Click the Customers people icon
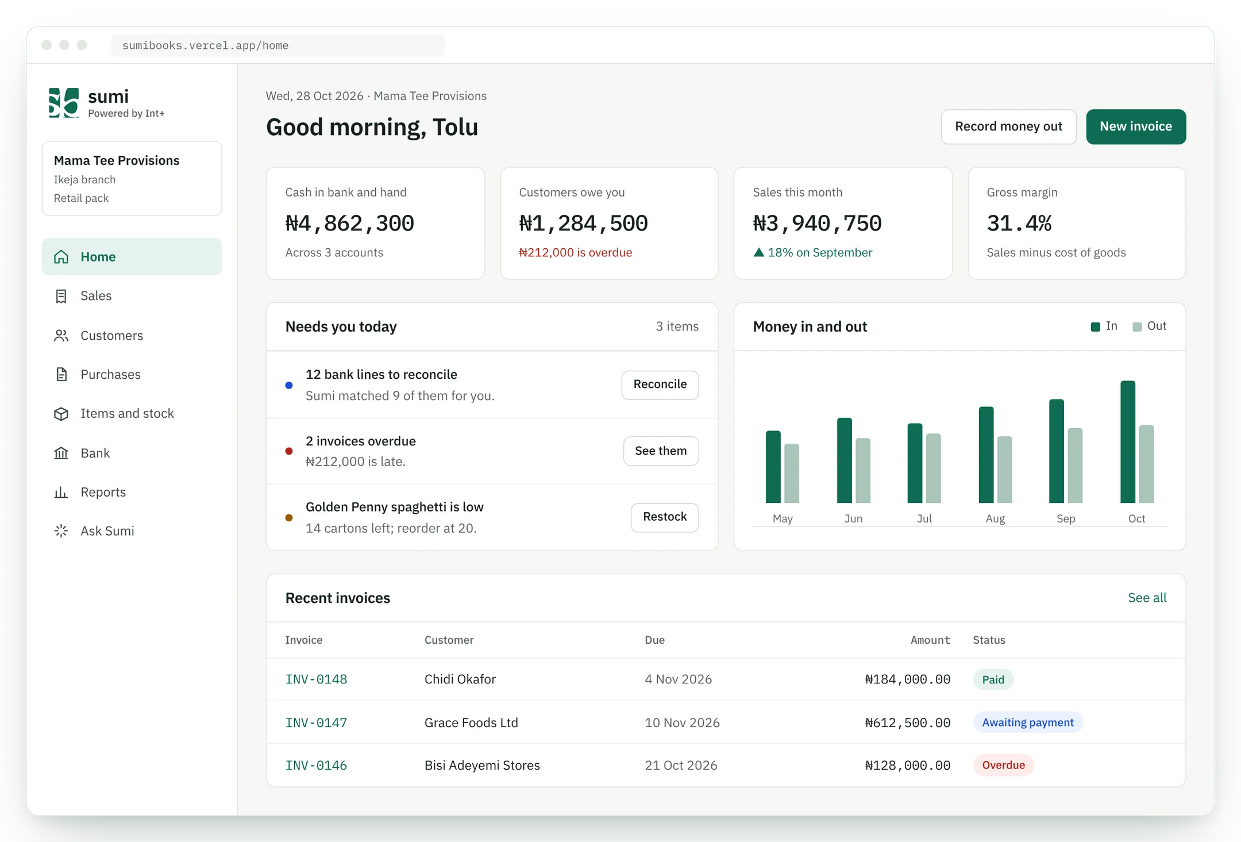The height and width of the screenshot is (842, 1241). pos(61,336)
